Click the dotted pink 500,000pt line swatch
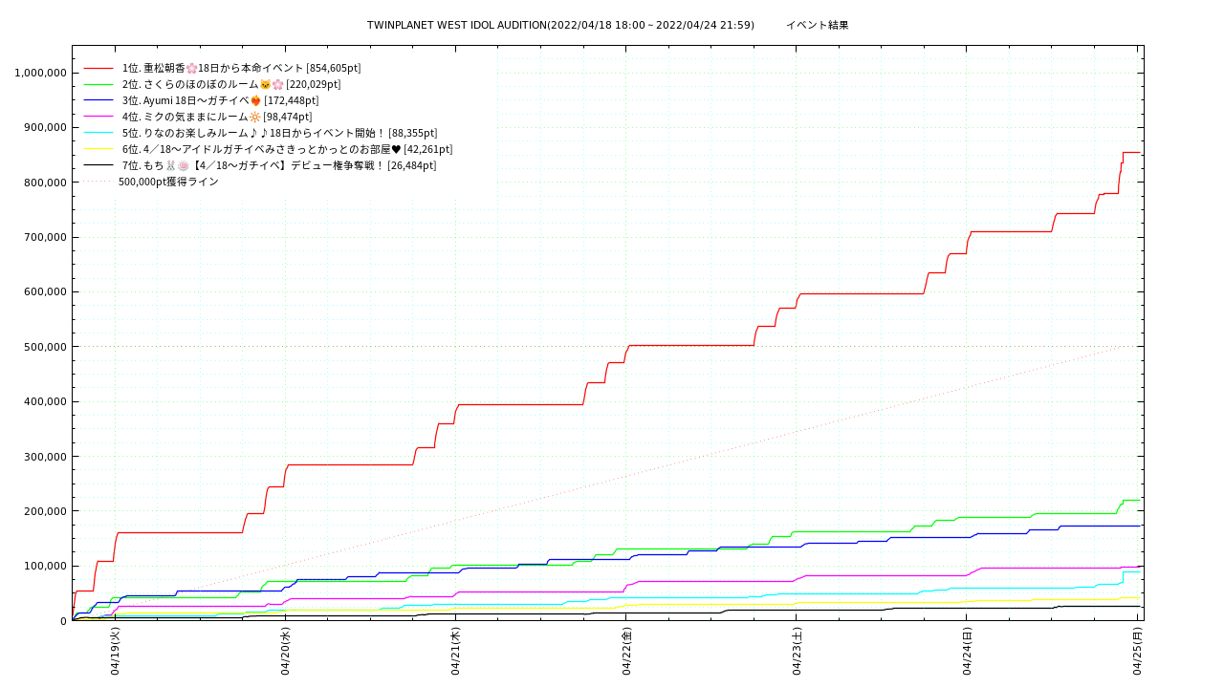Screen dimensions: 1224x688 click(x=98, y=182)
